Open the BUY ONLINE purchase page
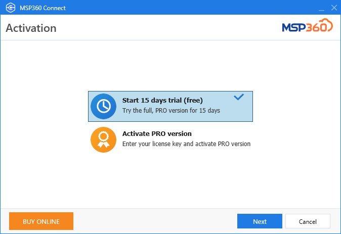The image size is (341, 234). pos(41,221)
